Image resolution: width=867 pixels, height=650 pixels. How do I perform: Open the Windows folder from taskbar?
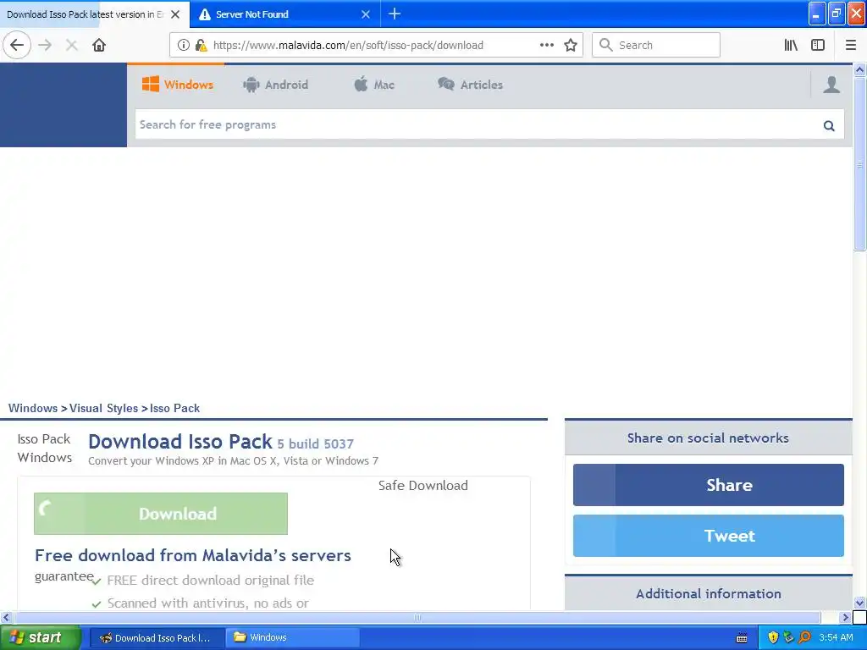click(292, 638)
